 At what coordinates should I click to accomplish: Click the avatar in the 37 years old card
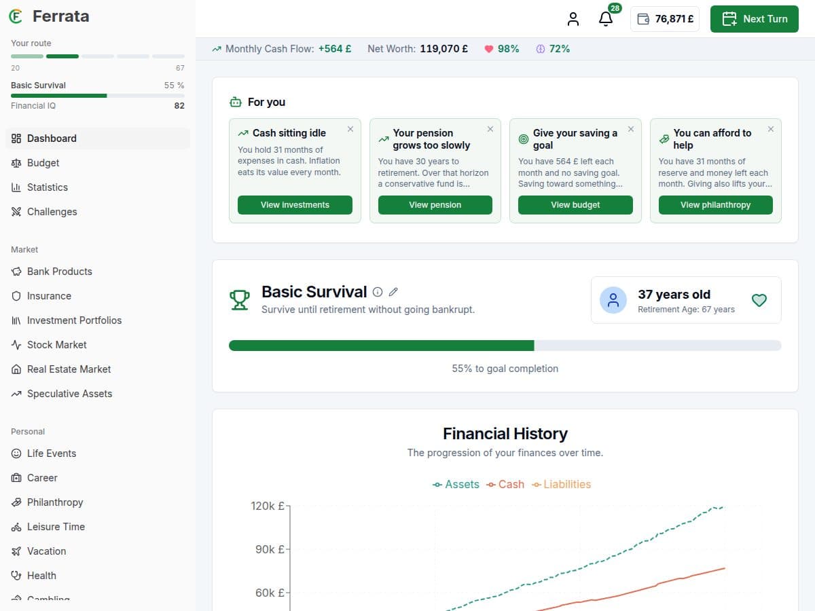click(613, 299)
